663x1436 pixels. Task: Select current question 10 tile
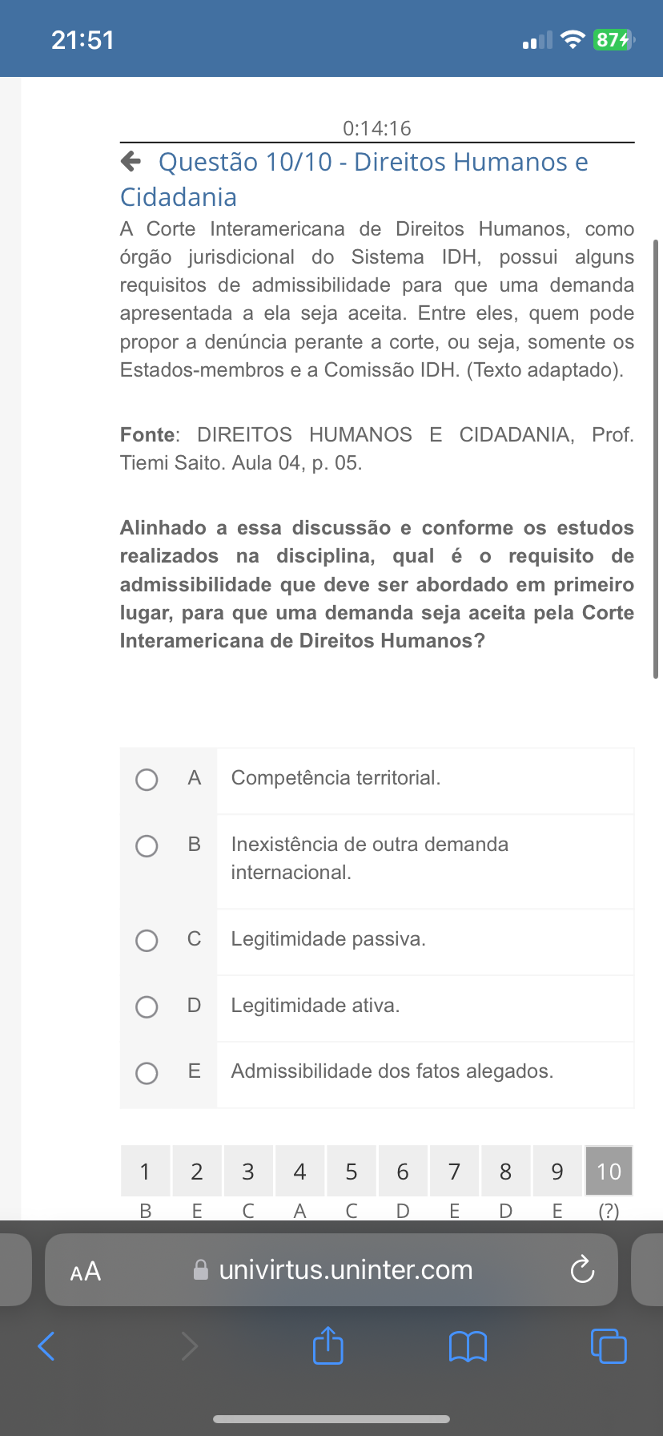(x=609, y=1172)
